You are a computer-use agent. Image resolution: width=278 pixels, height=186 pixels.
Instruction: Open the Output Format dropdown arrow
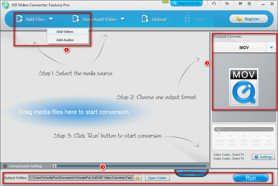click(x=271, y=47)
